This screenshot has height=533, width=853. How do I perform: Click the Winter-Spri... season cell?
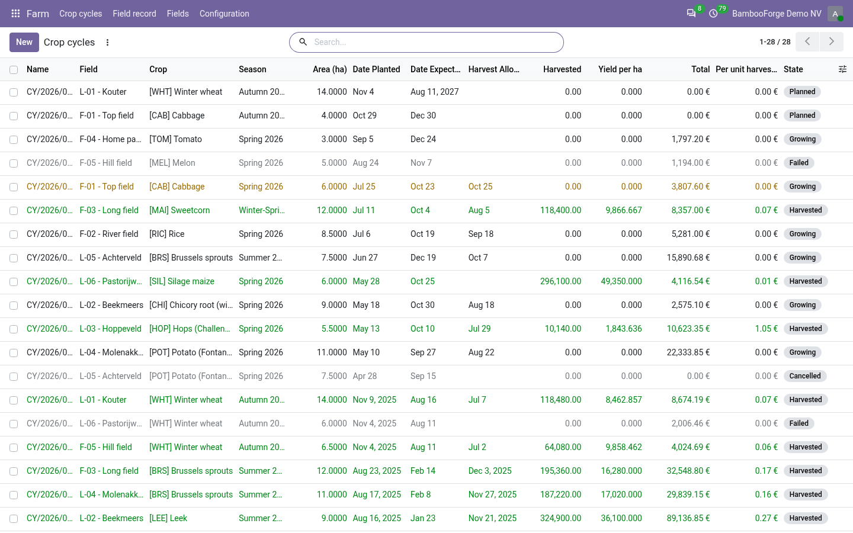(262, 210)
